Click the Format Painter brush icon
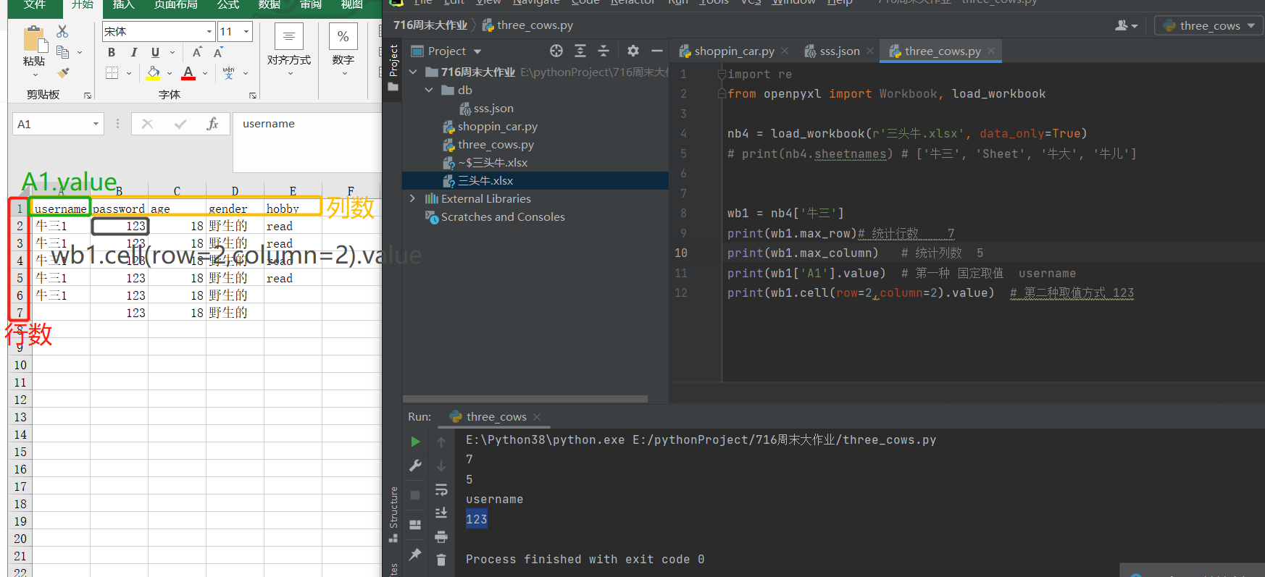Screen dimensions: 1265x577 tap(63, 72)
